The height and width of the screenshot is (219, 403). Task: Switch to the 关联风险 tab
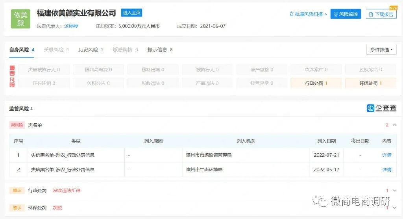click(56, 50)
